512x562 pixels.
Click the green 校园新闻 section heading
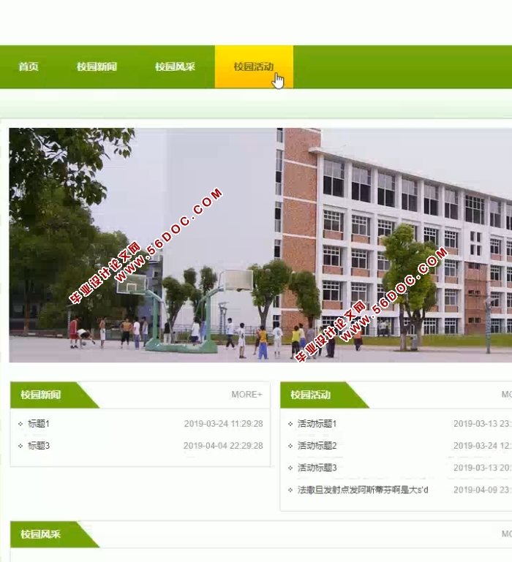click(42, 395)
